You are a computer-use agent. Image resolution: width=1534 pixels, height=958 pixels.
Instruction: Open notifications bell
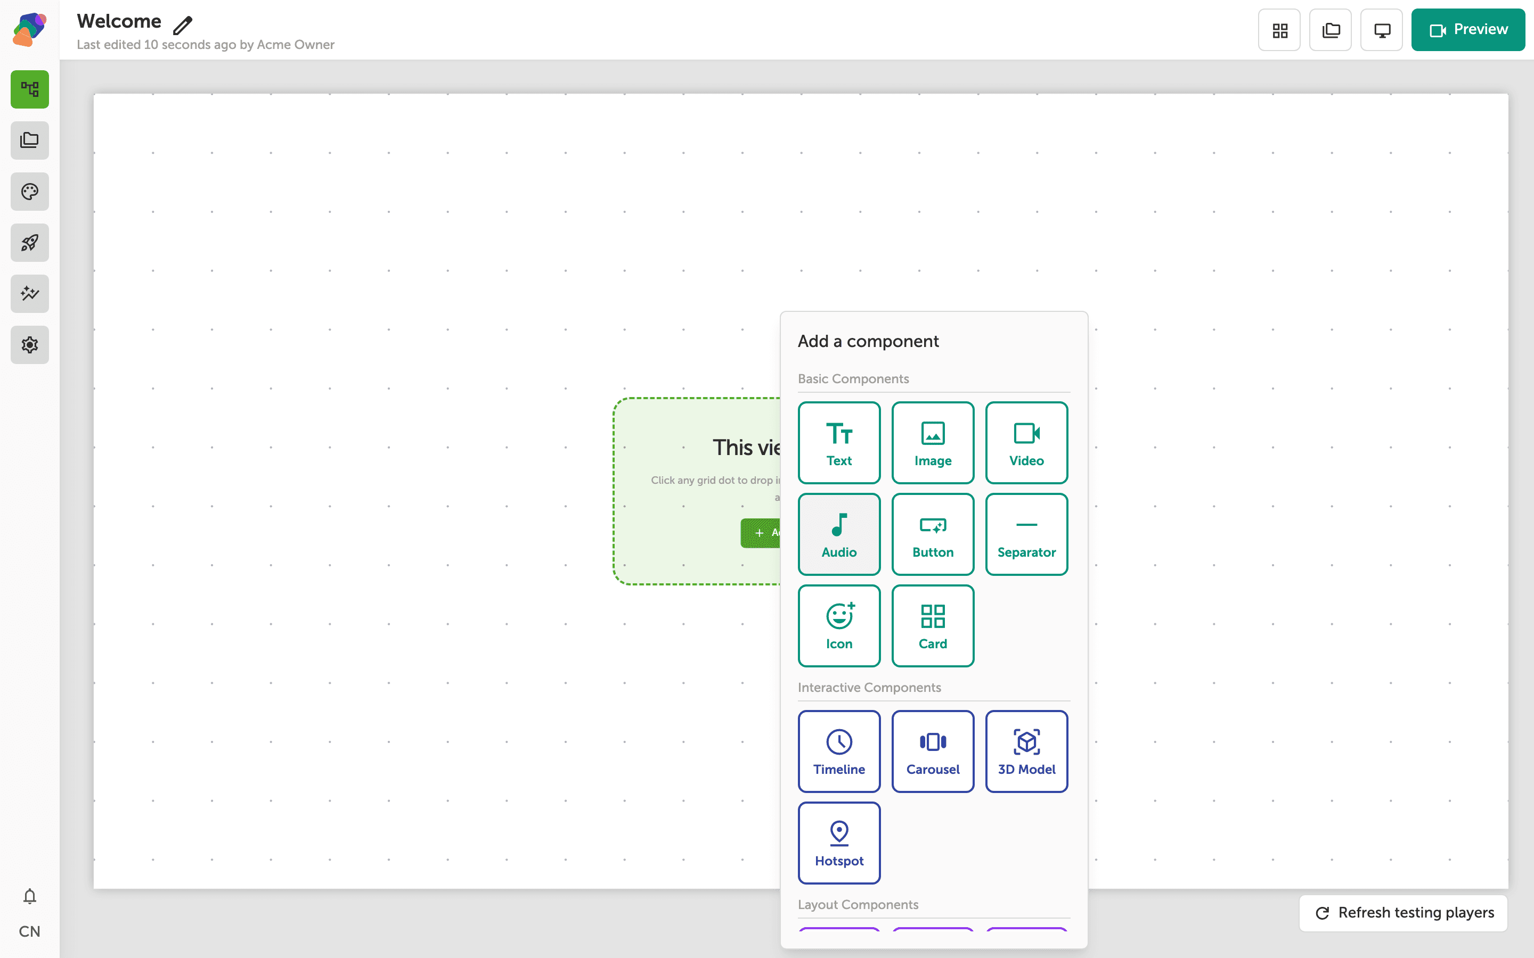pos(30,896)
